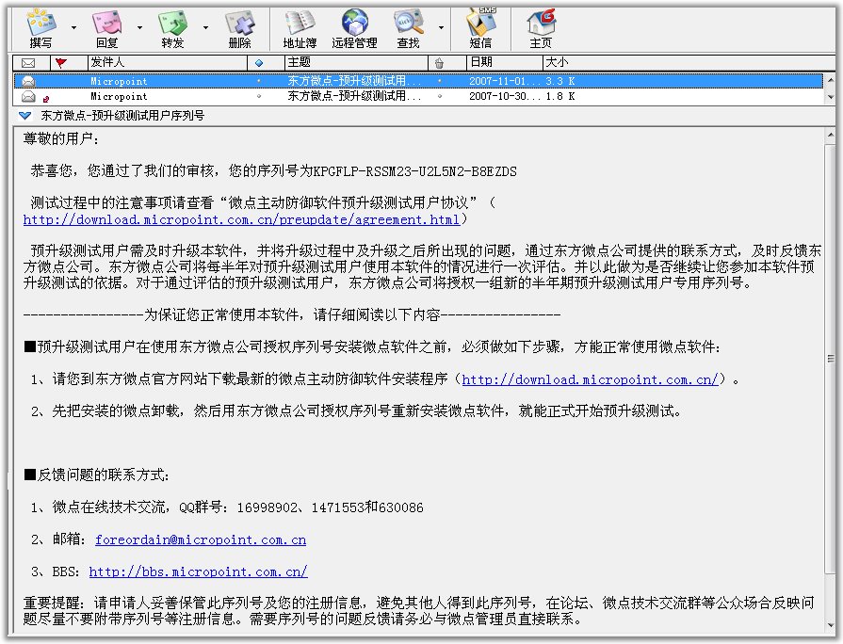This screenshot has height=644, width=843.
Task: Expand the 撰写 dropdown arrow
Action: click(73, 27)
